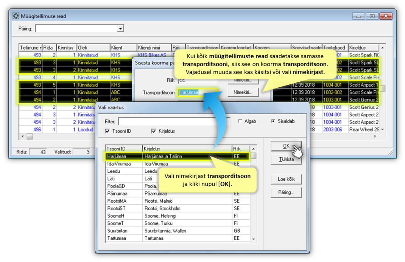The image size is (405, 262).
Task: Click Nimekiri... button beside the Transporditsoon field
Action: pos(243,92)
